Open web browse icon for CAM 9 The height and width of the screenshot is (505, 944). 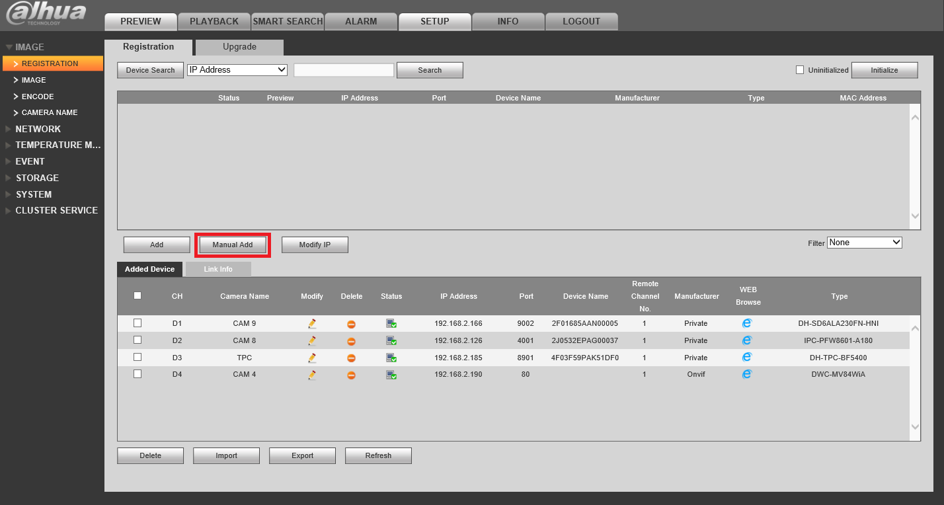coord(747,323)
